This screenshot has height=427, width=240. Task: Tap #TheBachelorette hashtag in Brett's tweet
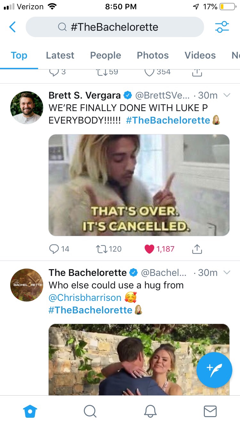pos(168,120)
